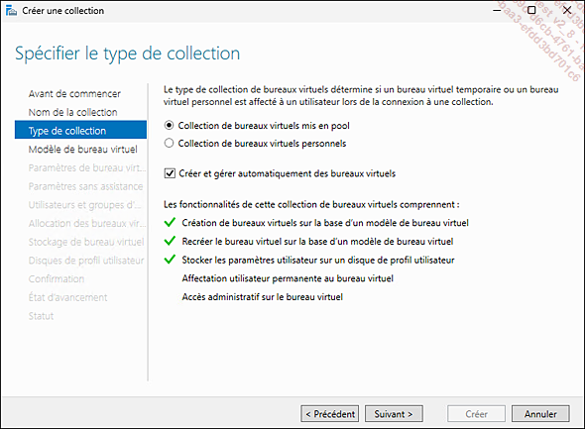
Task: Click Suivant to continue
Action: point(394,414)
